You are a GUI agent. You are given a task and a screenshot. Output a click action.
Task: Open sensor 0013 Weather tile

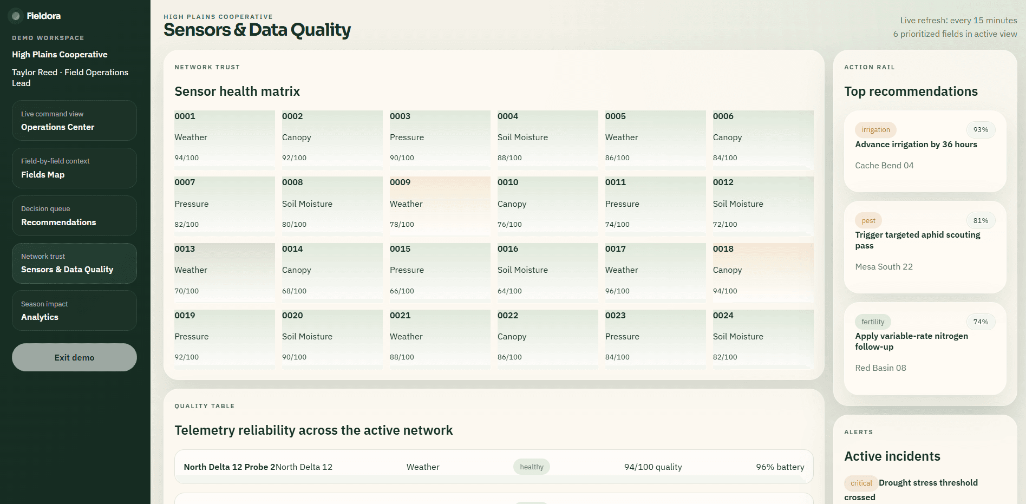[x=225, y=273]
